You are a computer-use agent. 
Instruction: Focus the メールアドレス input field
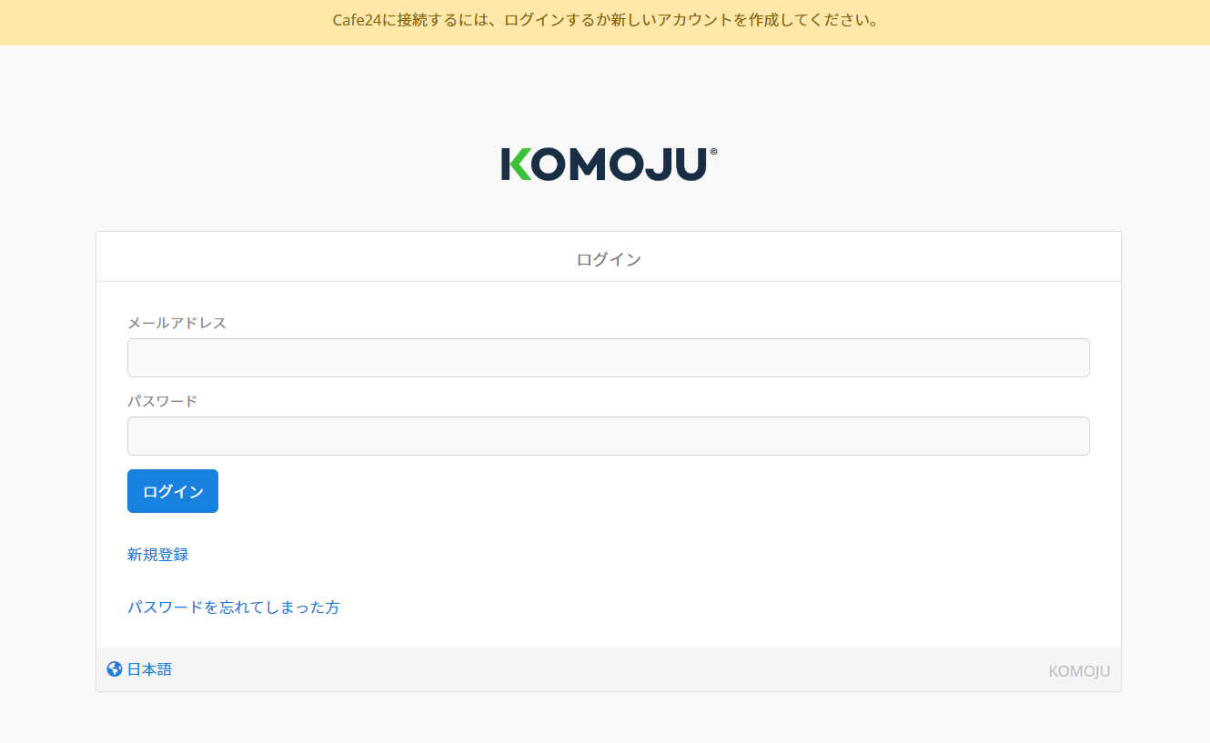point(608,357)
